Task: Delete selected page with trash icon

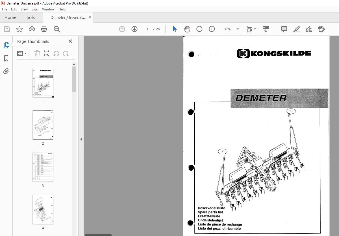Action: pos(37,53)
